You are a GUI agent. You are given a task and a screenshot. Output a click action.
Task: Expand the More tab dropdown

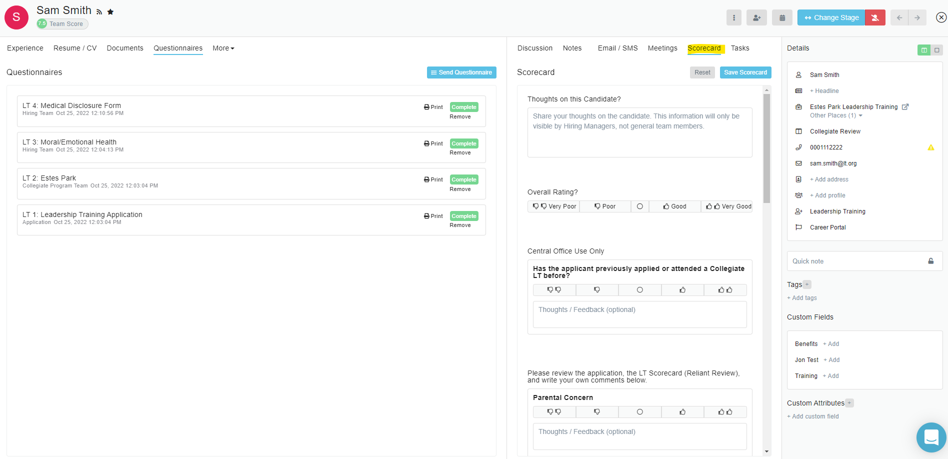click(x=223, y=48)
